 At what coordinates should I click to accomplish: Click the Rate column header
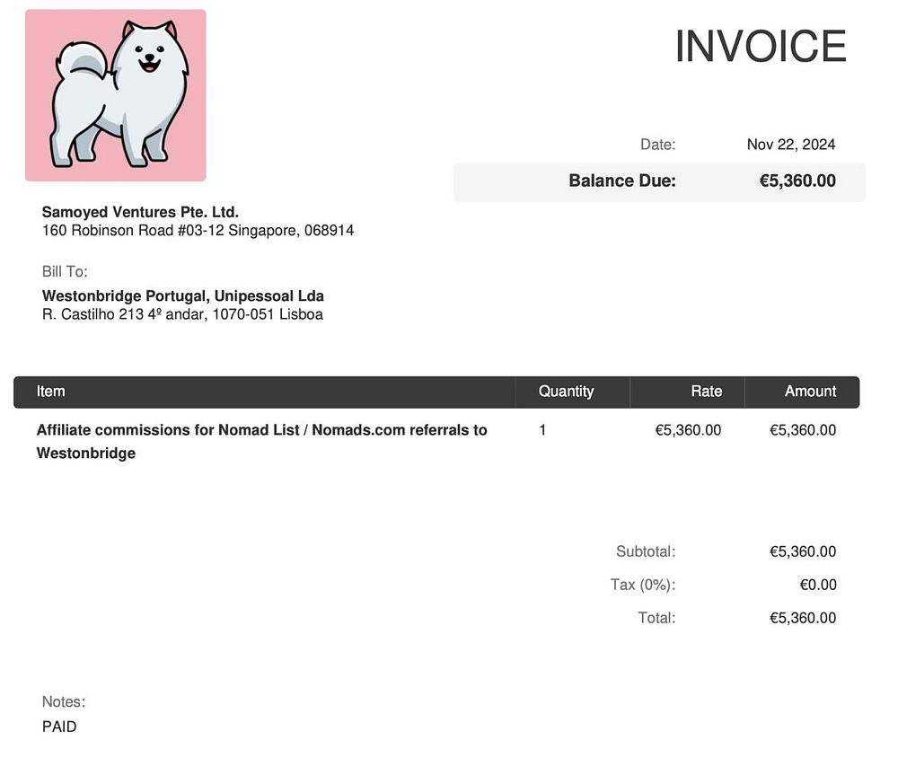point(706,392)
